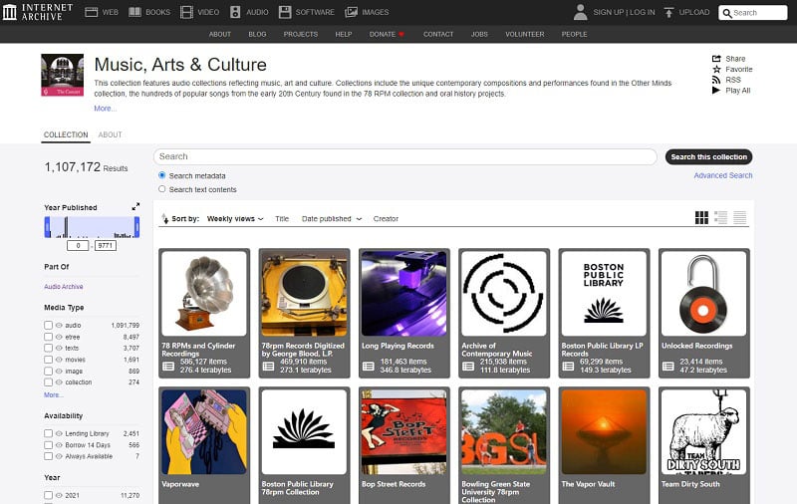The width and height of the screenshot is (797, 504).
Task: Sort results by Title
Action: 282,218
